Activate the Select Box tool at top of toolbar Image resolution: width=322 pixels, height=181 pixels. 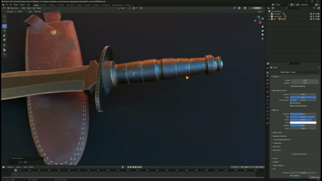coord(5,16)
